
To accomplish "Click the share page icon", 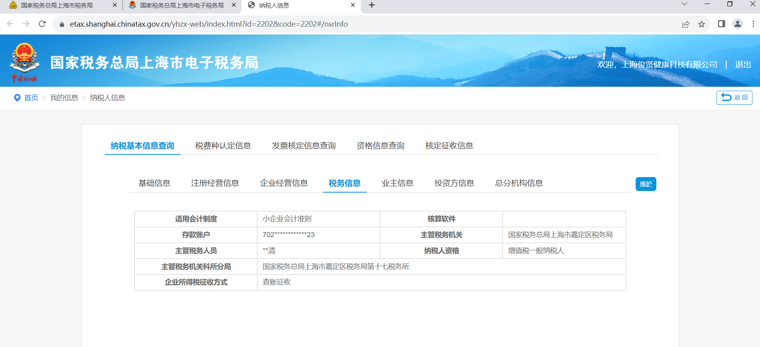I will click(x=685, y=24).
